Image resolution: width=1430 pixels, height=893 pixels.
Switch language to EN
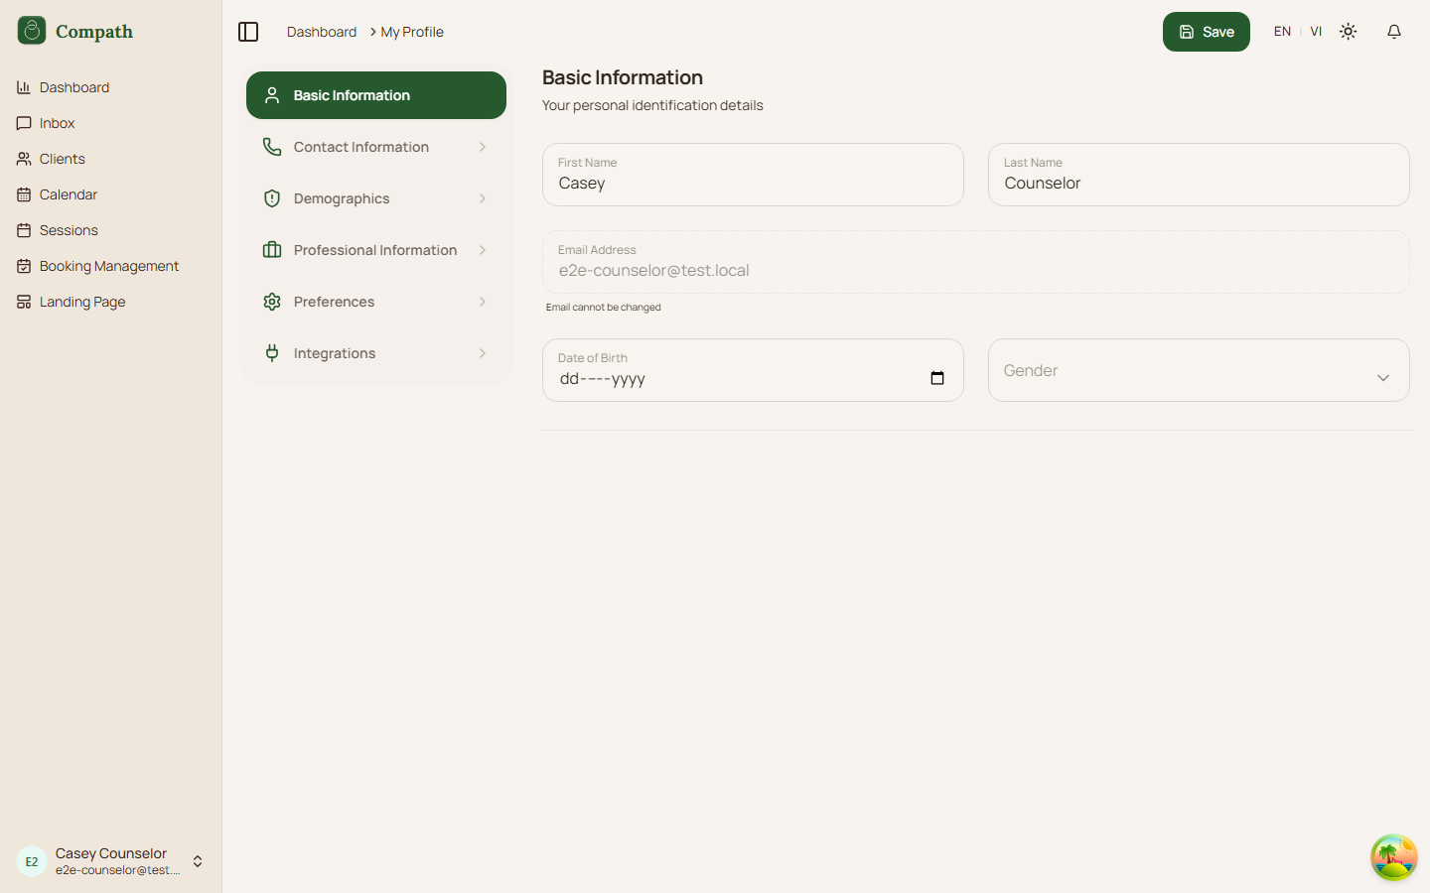pos(1282,32)
